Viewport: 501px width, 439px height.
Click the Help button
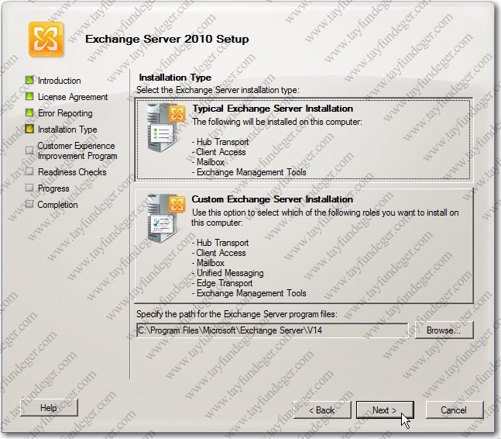[x=49, y=408]
